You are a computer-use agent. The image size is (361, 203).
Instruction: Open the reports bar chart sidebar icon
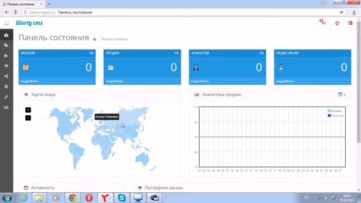pyautogui.click(x=6, y=107)
